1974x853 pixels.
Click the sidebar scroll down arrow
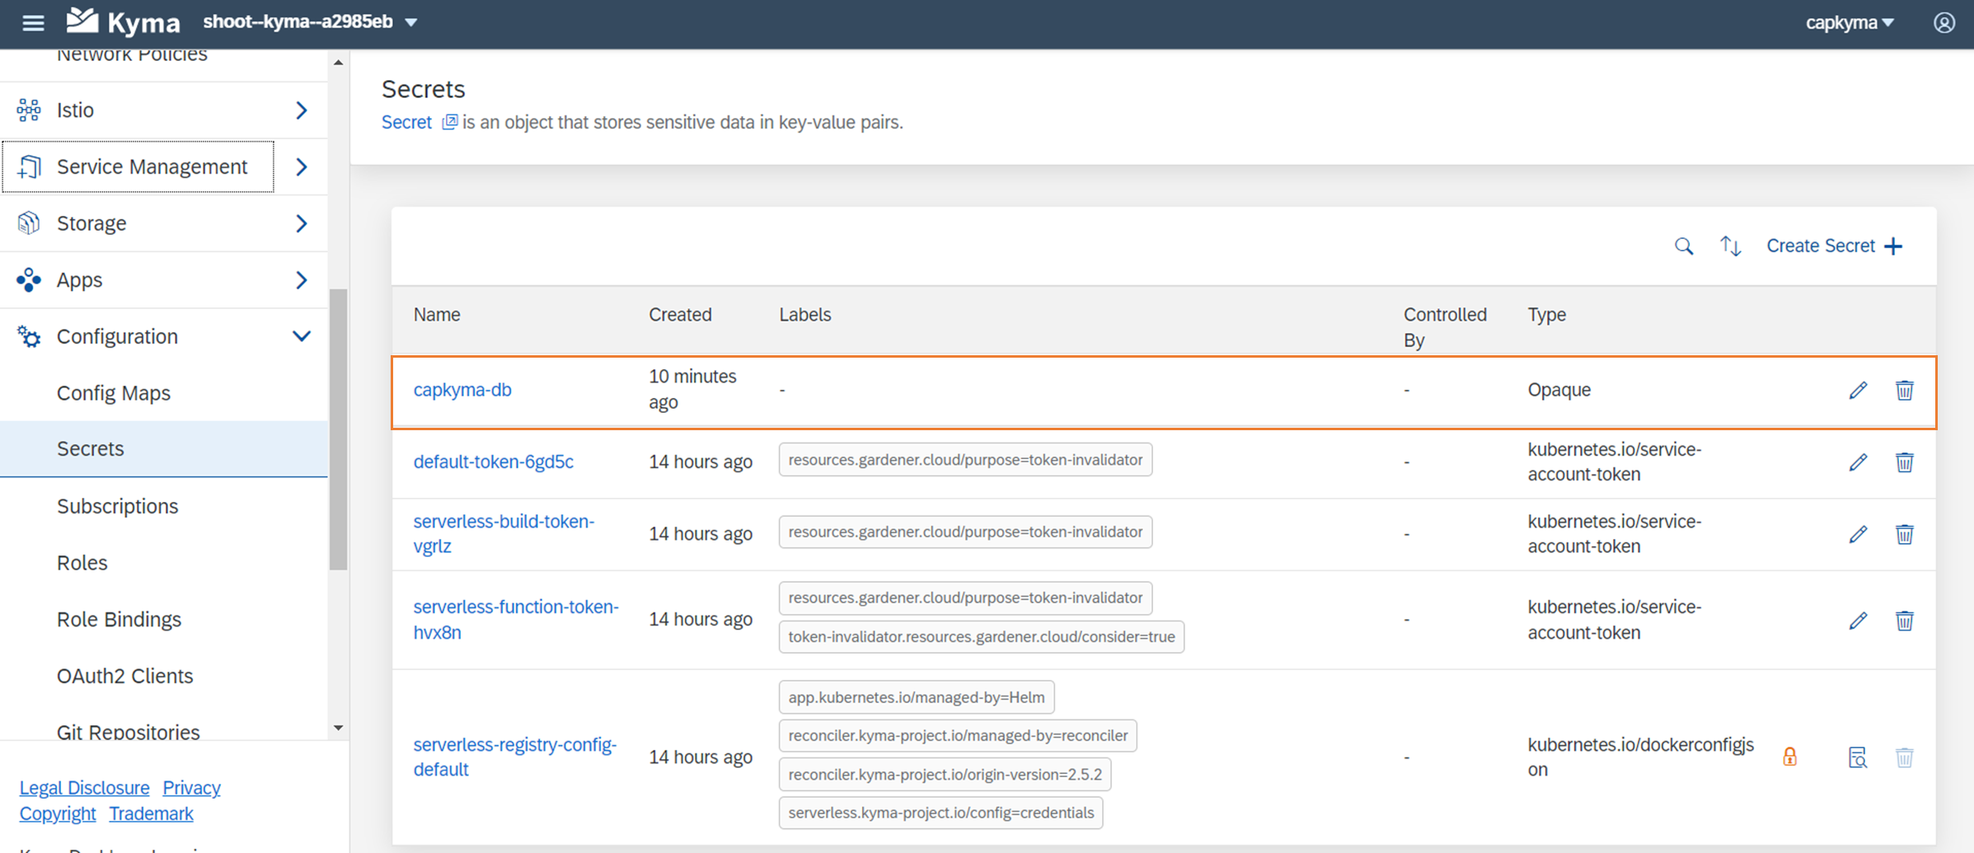[338, 728]
